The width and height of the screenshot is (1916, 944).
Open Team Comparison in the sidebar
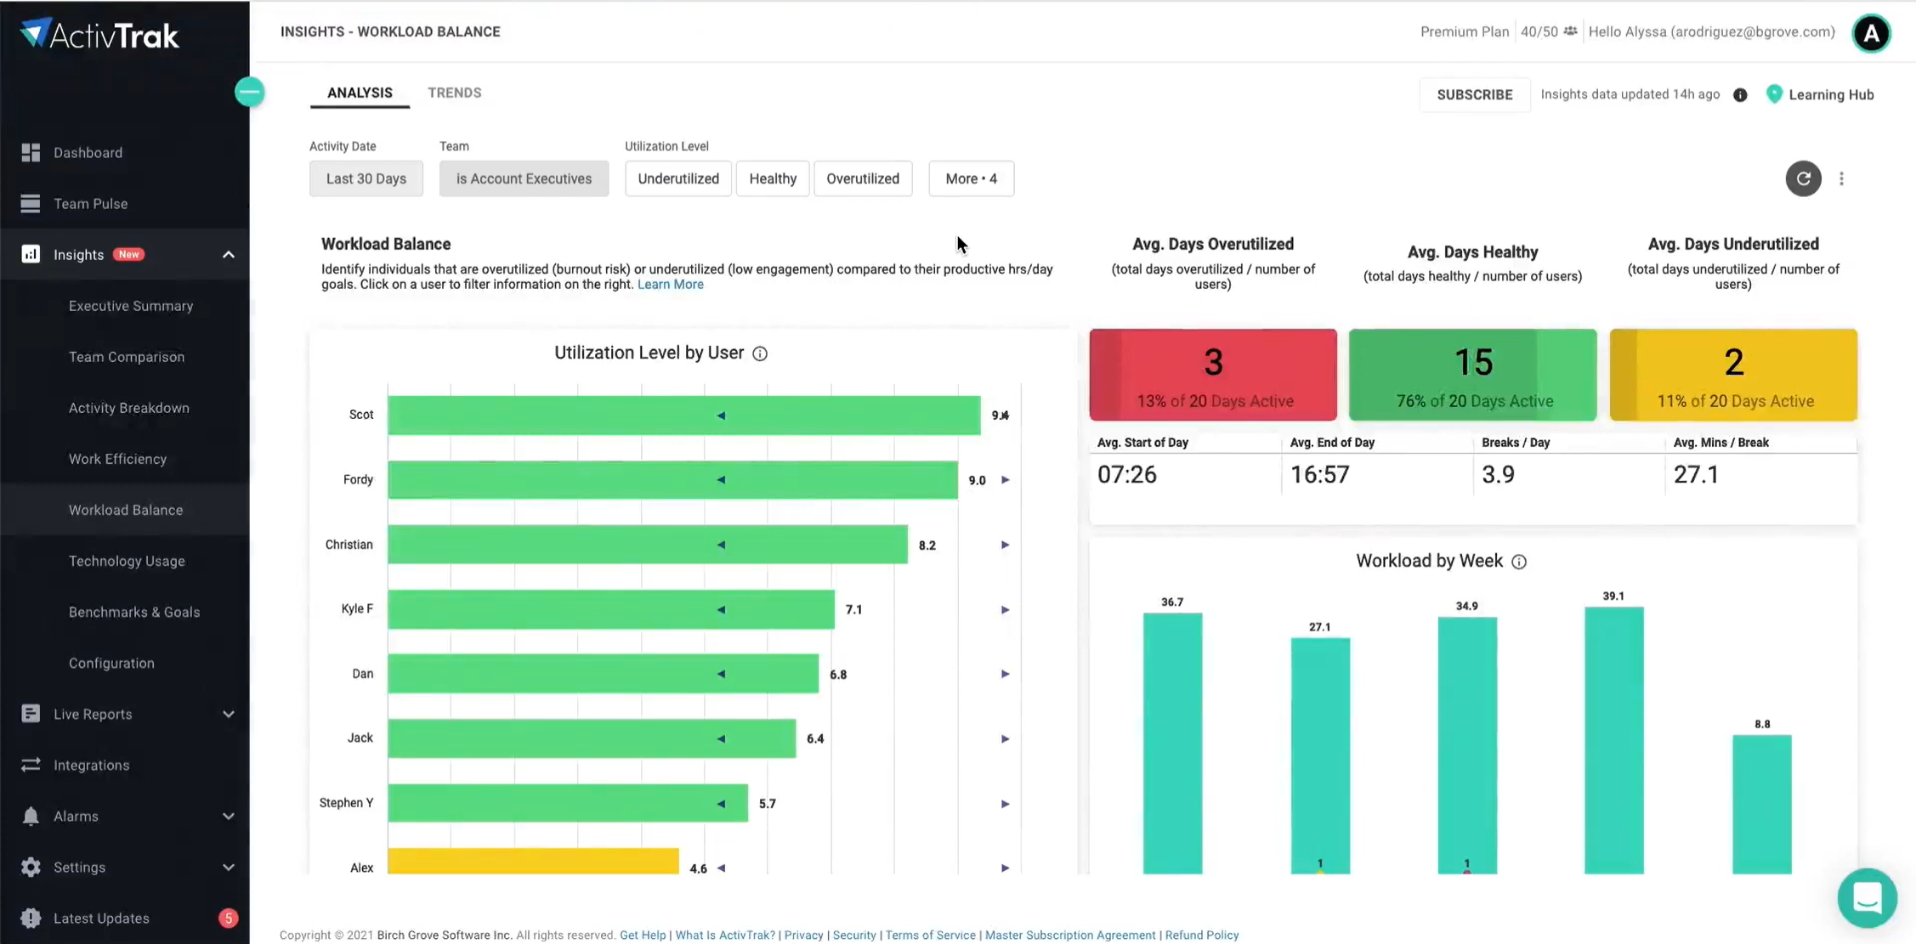[x=127, y=357]
